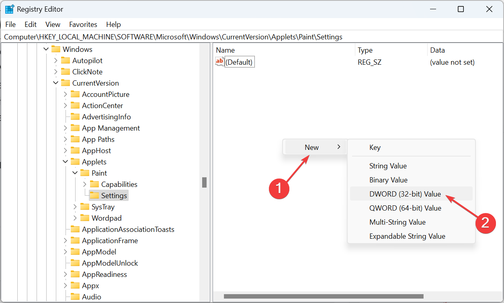The width and height of the screenshot is (504, 303).
Task: Click the Settings folder icon in tree
Action: coord(94,196)
